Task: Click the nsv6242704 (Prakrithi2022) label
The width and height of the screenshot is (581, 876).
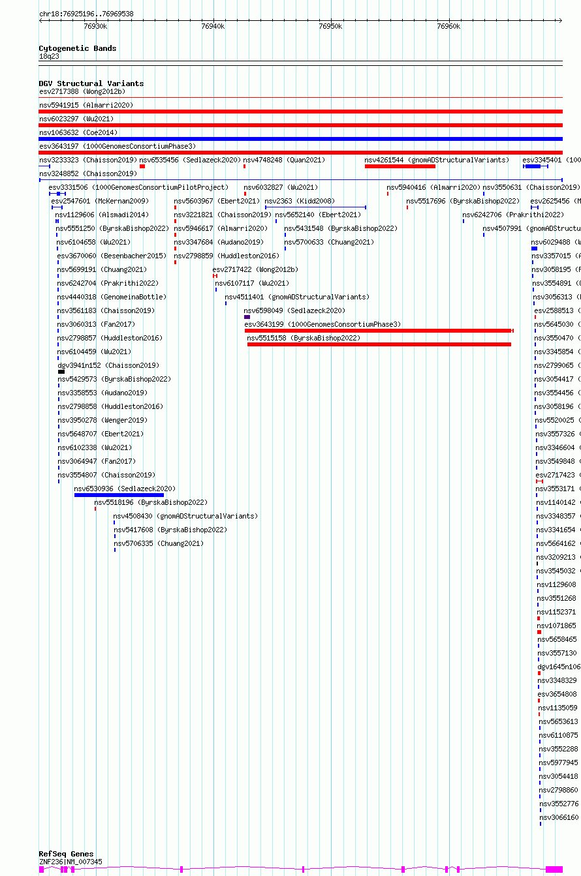Action: click(x=108, y=283)
